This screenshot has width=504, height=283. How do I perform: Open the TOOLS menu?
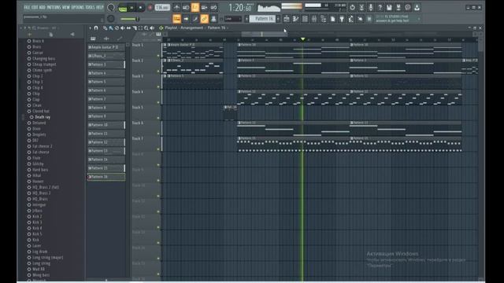click(x=90, y=7)
